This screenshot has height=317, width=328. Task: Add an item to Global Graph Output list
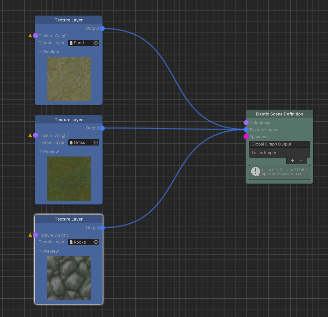tap(292, 161)
